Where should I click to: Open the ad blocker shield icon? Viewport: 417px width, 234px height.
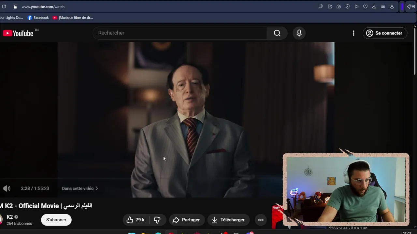coord(348,6)
